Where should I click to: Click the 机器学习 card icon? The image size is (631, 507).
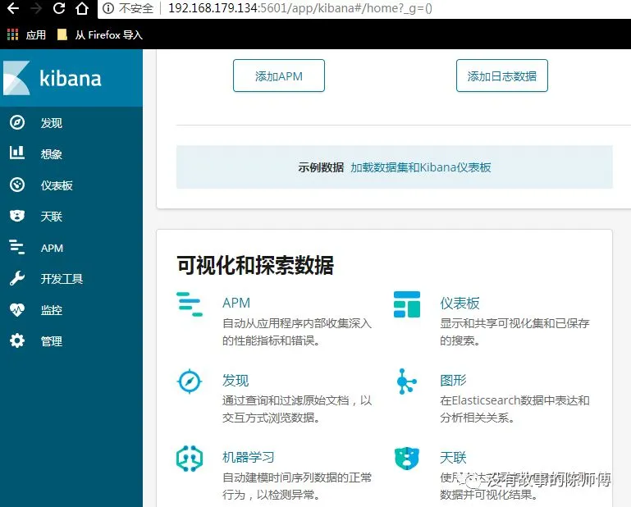point(190,459)
